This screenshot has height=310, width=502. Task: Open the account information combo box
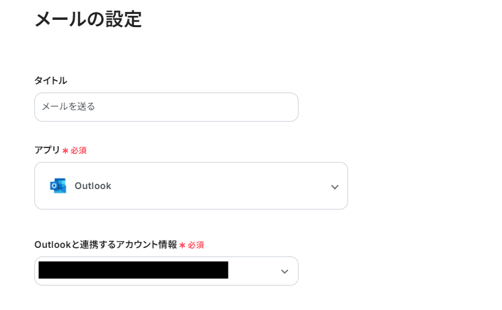click(x=166, y=271)
